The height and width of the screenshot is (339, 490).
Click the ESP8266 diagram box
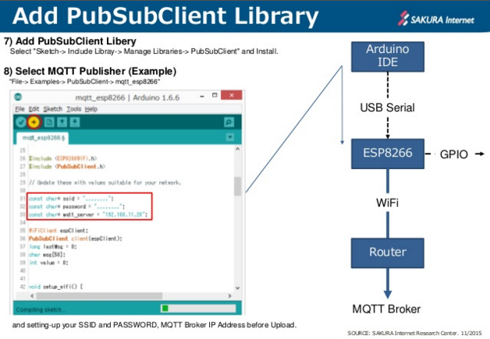[388, 154]
